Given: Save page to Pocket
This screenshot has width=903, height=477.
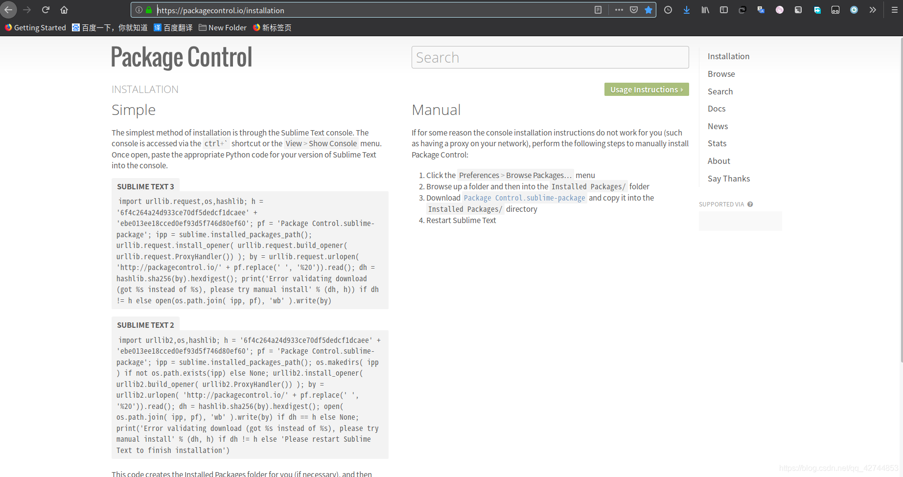Looking at the screenshot, I should coord(634,10).
